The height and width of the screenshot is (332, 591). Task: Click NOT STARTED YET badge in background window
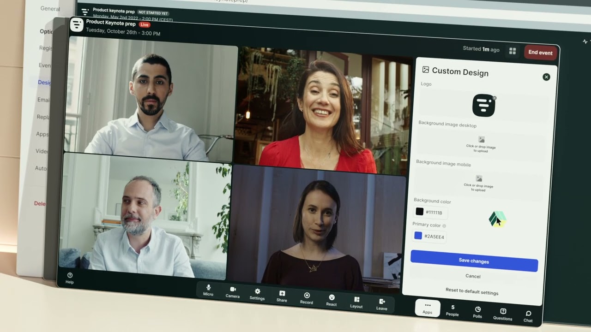click(x=154, y=13)
